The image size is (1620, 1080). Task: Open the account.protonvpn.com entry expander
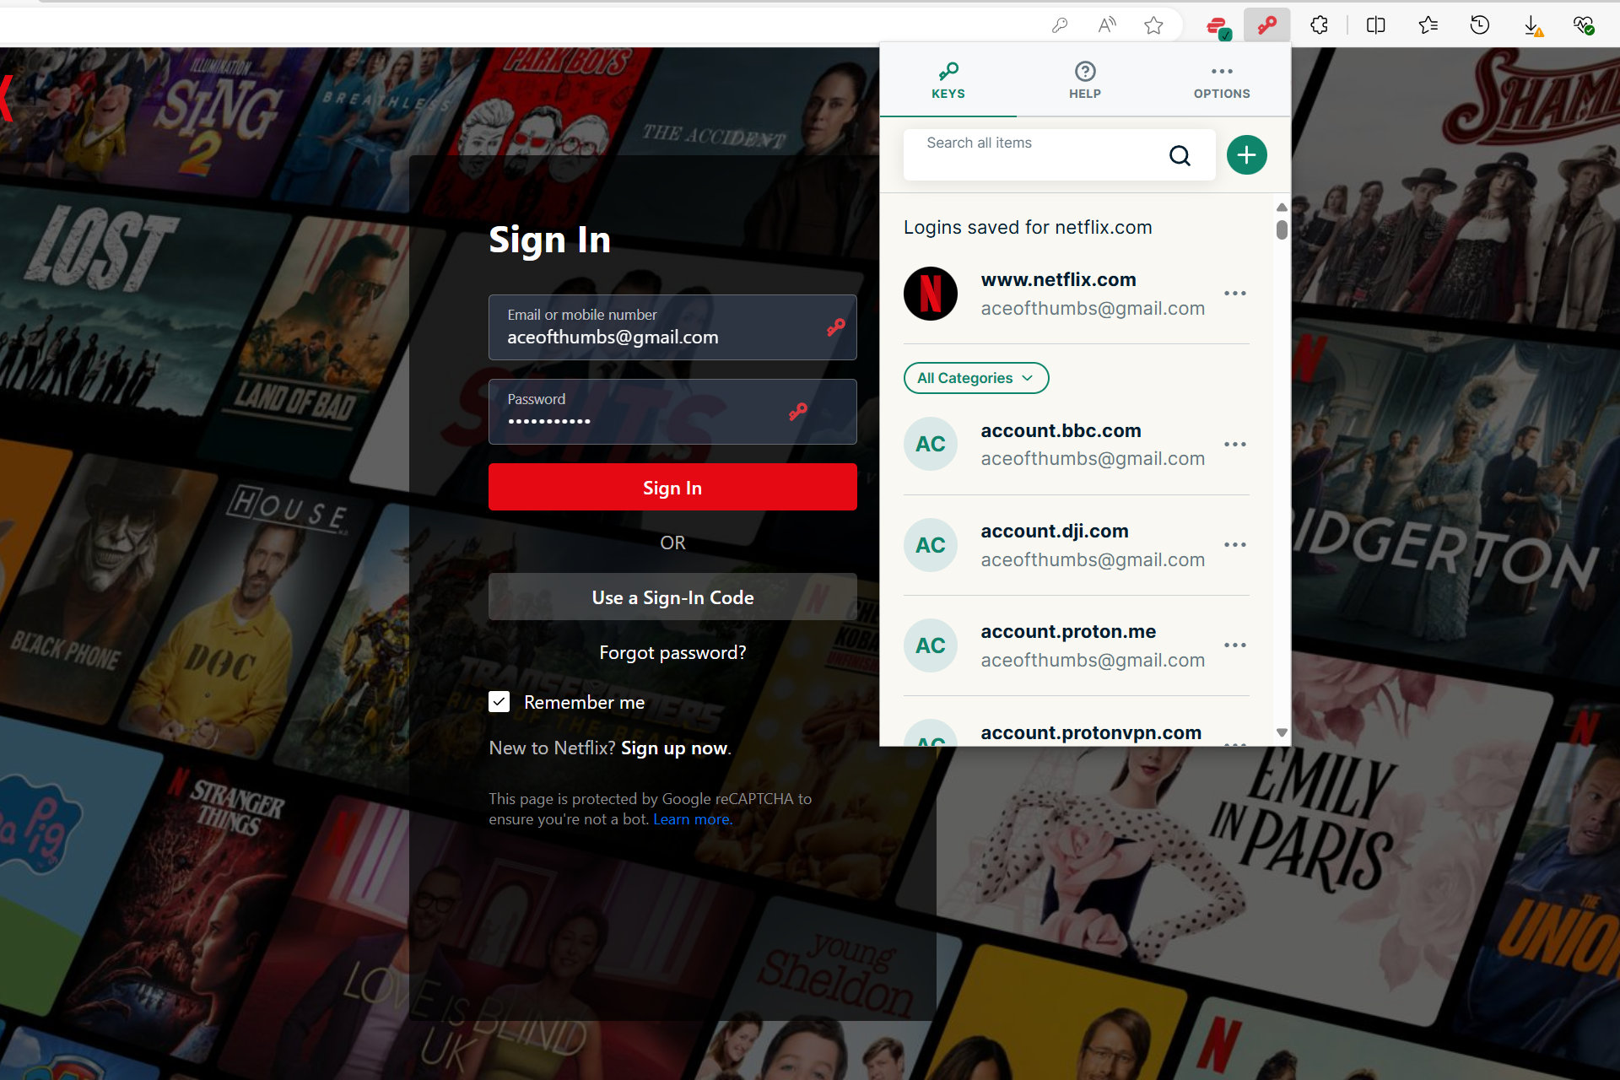[x=1235, y=743]
